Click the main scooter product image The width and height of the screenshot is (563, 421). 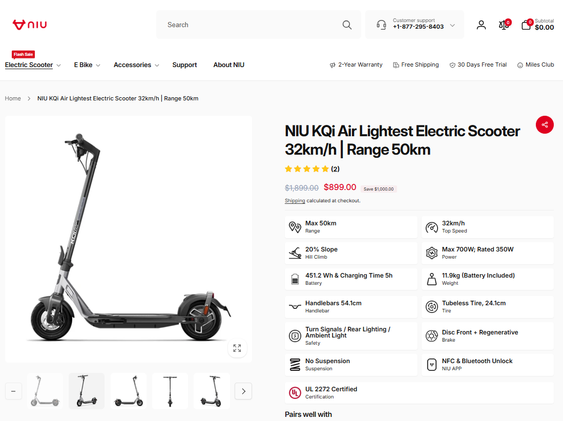pyautogui.click(x=129, y=239)
